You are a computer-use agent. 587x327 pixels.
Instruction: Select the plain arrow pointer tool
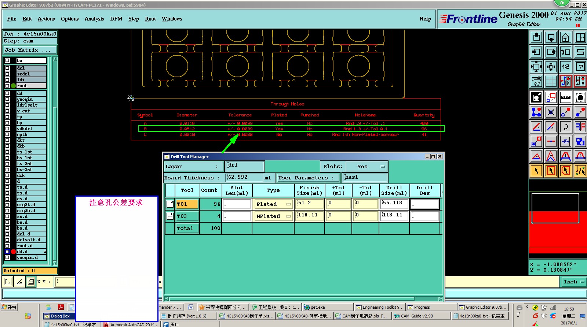point(536,171)
